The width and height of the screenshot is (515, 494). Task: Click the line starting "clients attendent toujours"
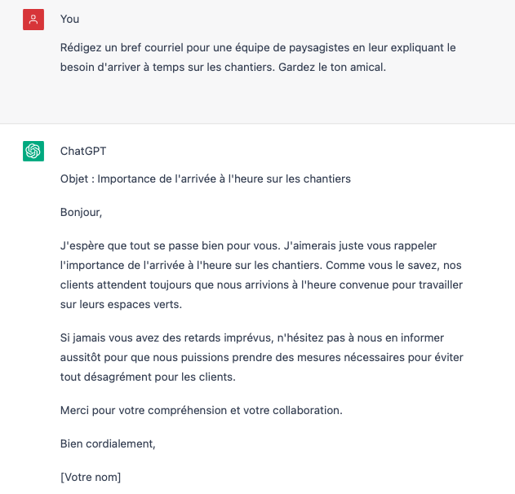click(261, 284)
